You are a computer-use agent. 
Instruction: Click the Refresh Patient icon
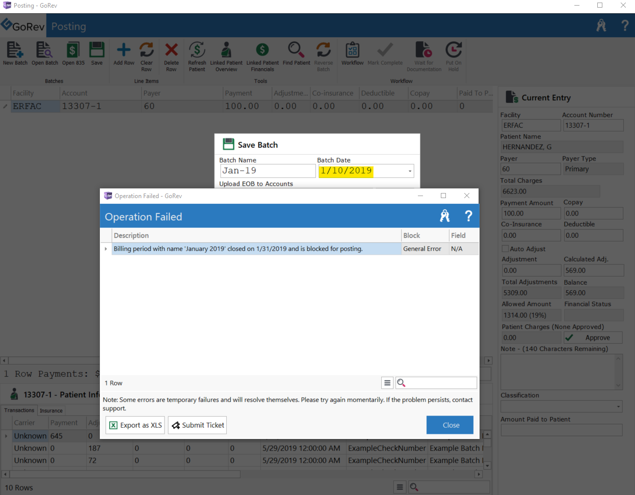[x=197, y=50]
